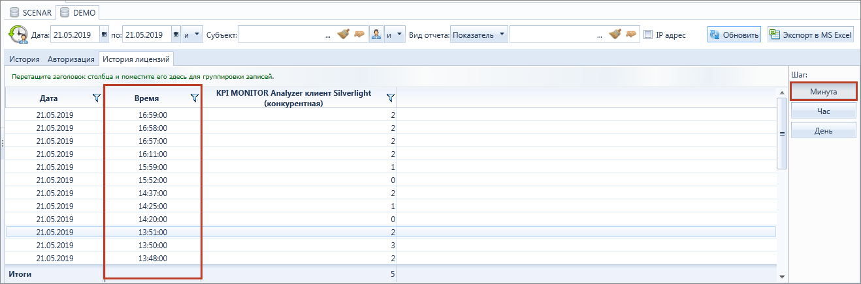This screenshot has width=861, height=284.
Task: Click Экспорт в MS Excel button
Action: tap(811, 35)
